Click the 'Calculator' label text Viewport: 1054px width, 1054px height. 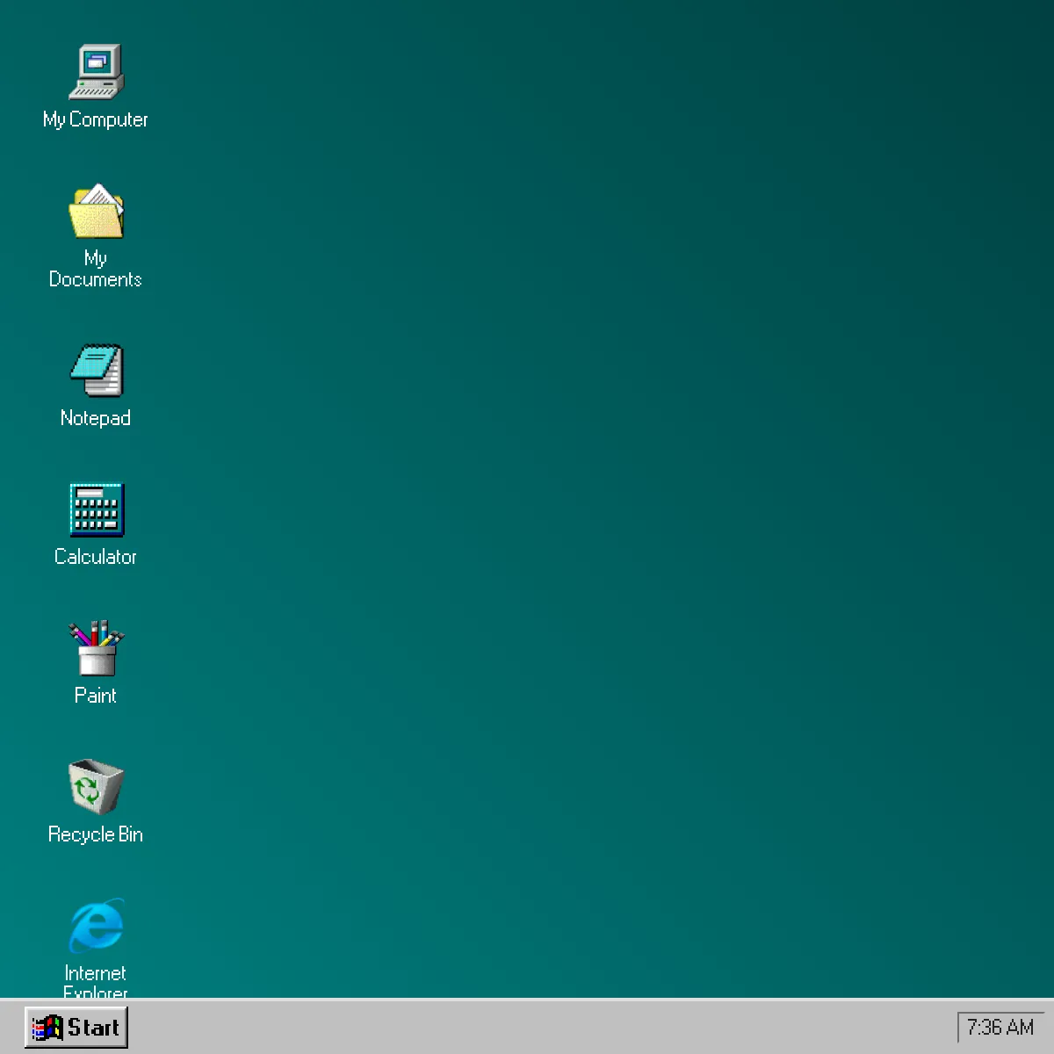pyautogui.click(x=96, y=557)
